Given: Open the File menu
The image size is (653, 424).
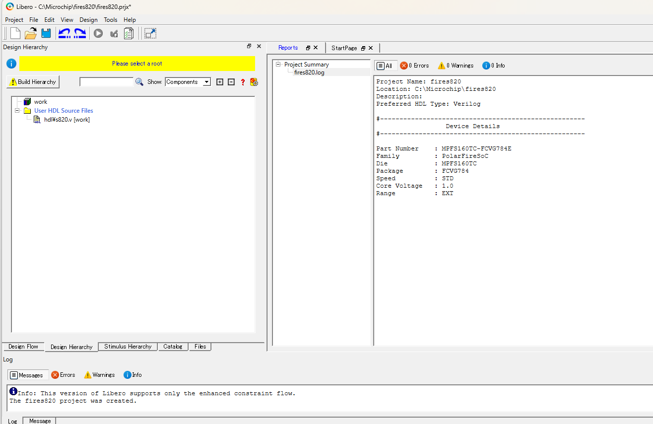Looking at the screenshot, I should pos(34,20).
